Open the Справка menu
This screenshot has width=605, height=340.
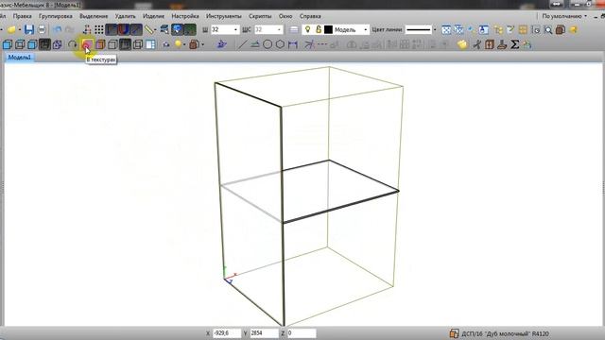[x=310, y=16]
